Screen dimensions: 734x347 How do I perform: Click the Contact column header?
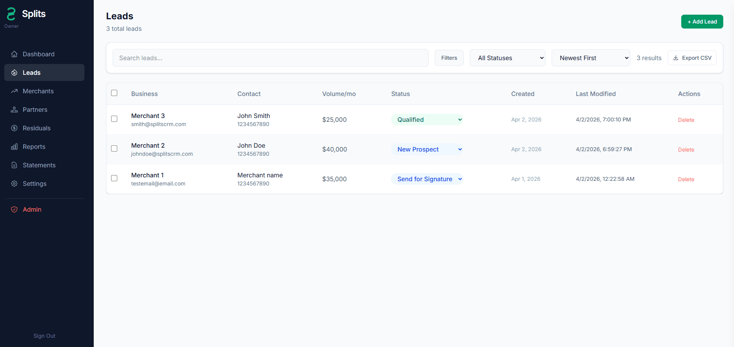249,94
